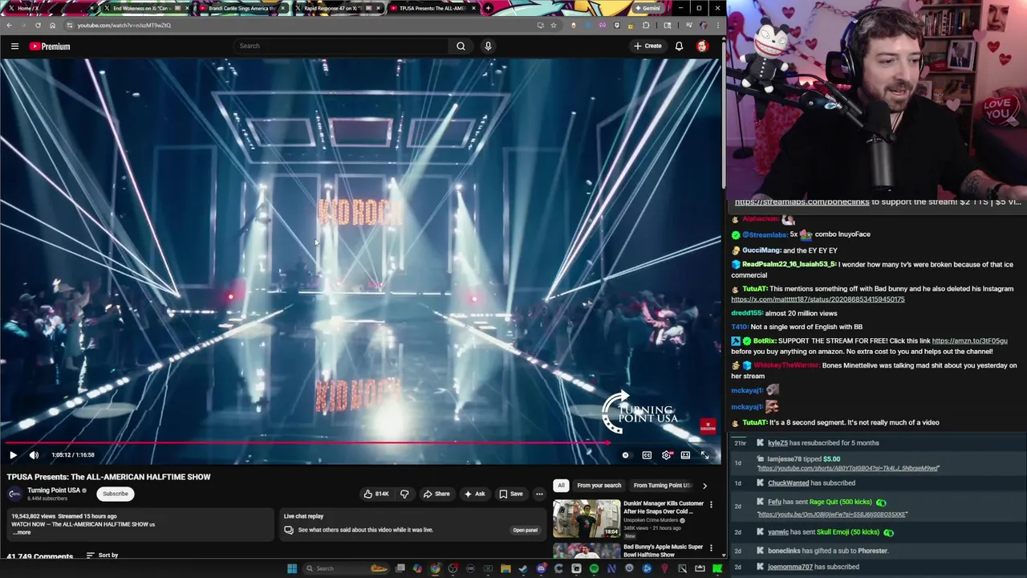Viewport: 1027px width, 578px height.
Task: Open Steam from the taskbar
Action: 523,568
